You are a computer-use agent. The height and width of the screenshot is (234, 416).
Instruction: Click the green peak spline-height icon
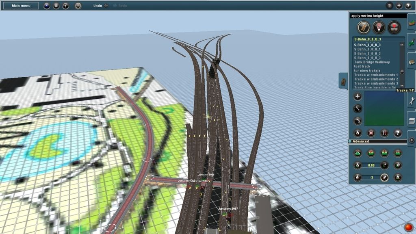[x=357, y=153]
